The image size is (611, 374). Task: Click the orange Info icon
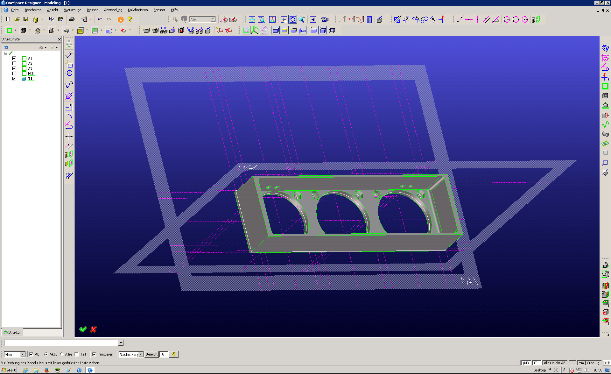[121, 19]
